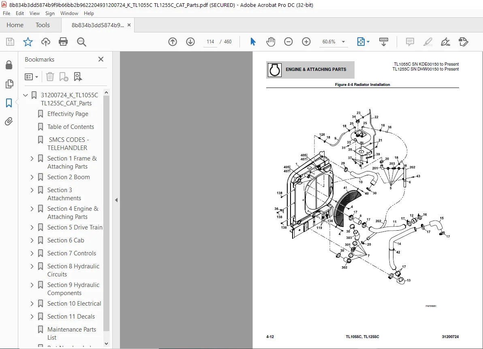This screenshot has width=483, height=349.
Task: Activate the Hand pan tool
Action: pos(271,42)
